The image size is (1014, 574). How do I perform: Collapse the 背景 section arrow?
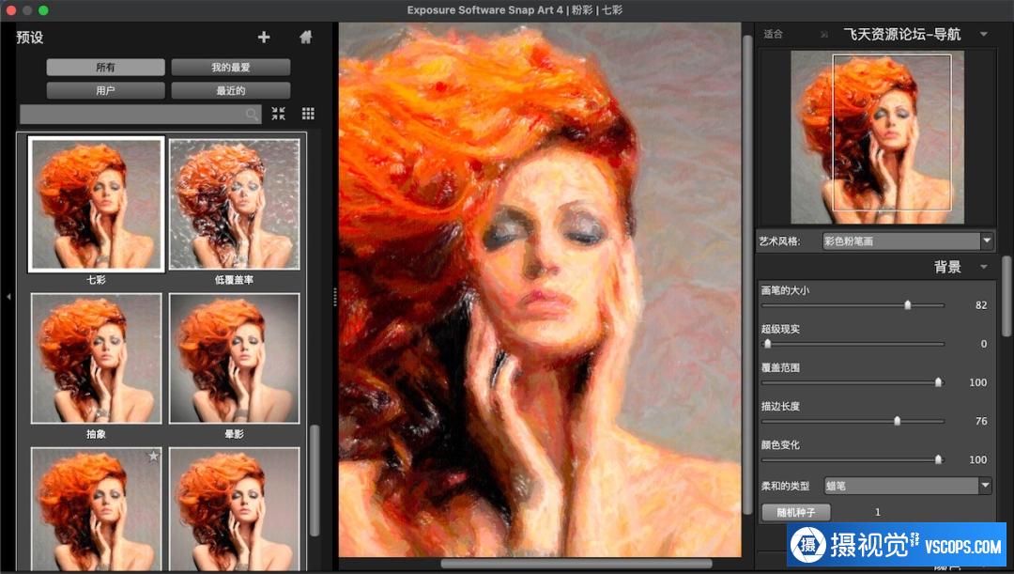[x=984, y=267]
